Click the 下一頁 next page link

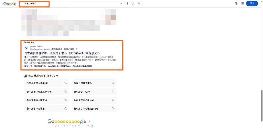90,126
